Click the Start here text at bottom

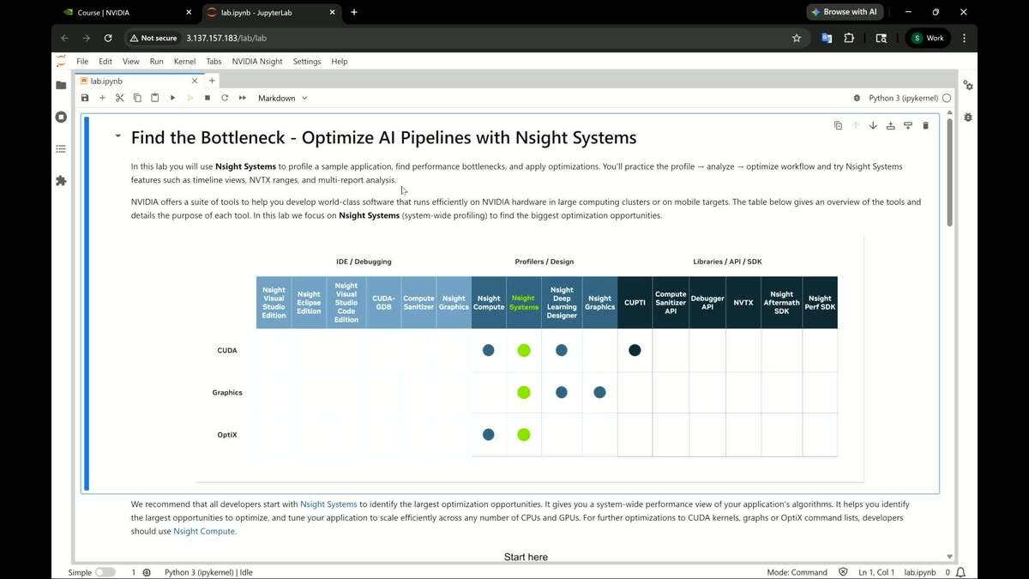coord(526,557)
